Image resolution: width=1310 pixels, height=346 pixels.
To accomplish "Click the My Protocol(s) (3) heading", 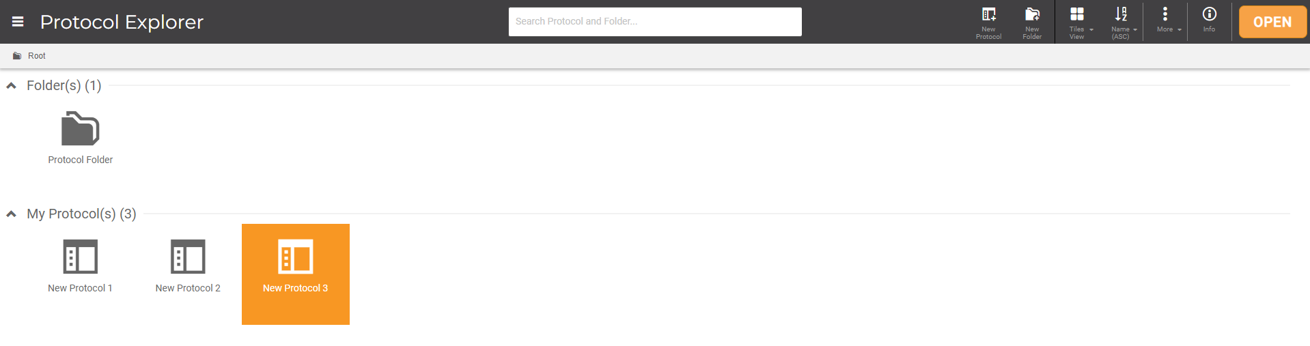I will (x=81, y=214).
